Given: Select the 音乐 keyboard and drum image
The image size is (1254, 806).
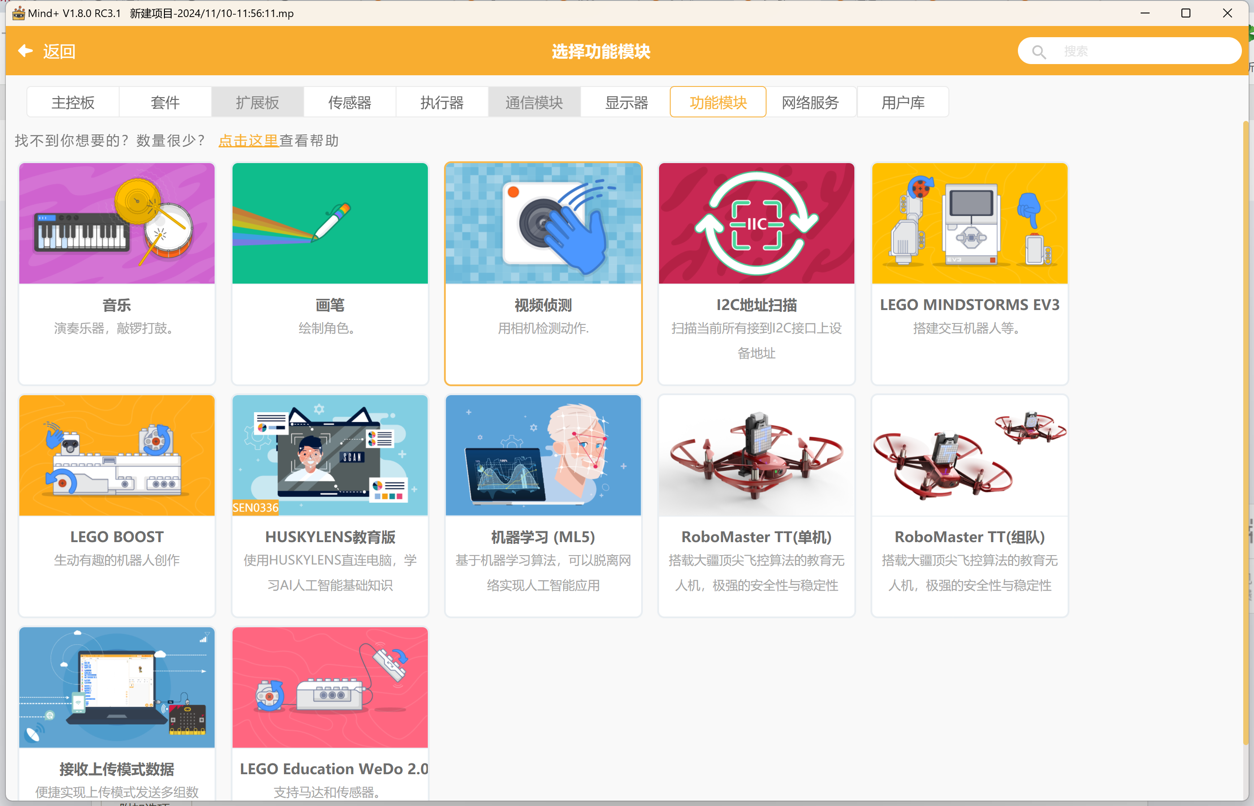Looking at the screenshot, I should (x=117, y=224).
